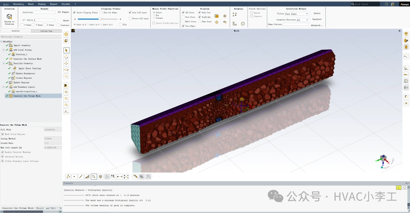Click the Deselect button
The height and width of the screenshot is (213, 410).
tap(317, 19)
